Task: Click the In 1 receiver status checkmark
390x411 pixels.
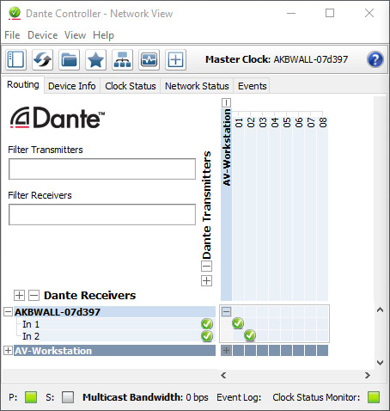Action: [x=207, y=324]
